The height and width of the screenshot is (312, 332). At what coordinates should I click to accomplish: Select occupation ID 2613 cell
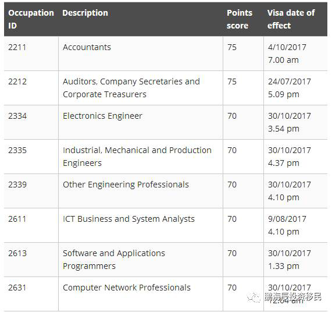31,260
